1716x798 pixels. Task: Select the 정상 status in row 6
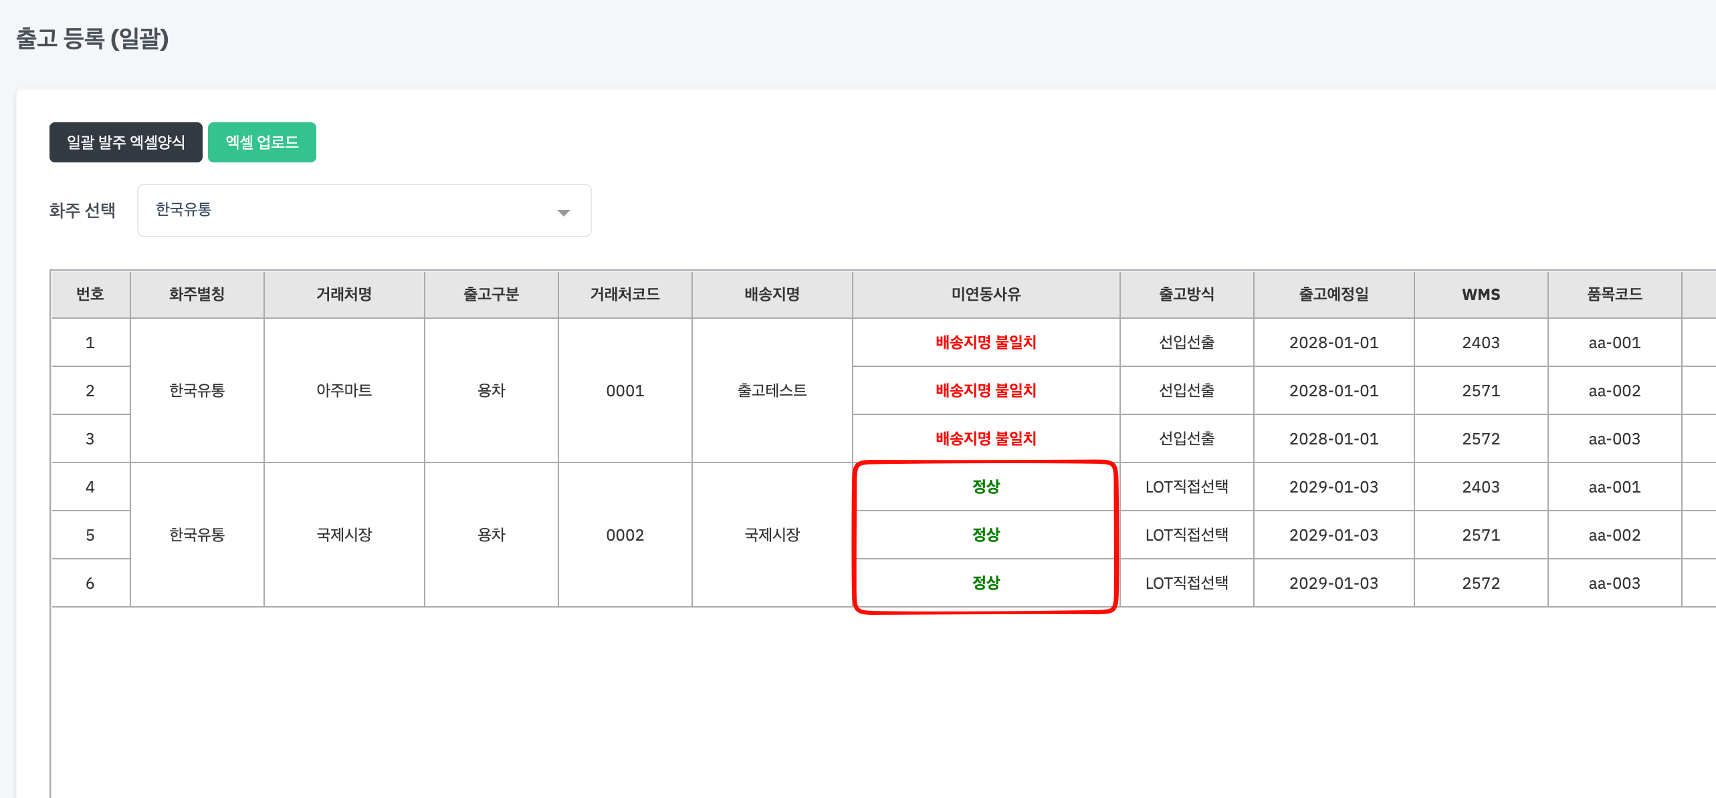pyautogui.click(x=986, y=583)
